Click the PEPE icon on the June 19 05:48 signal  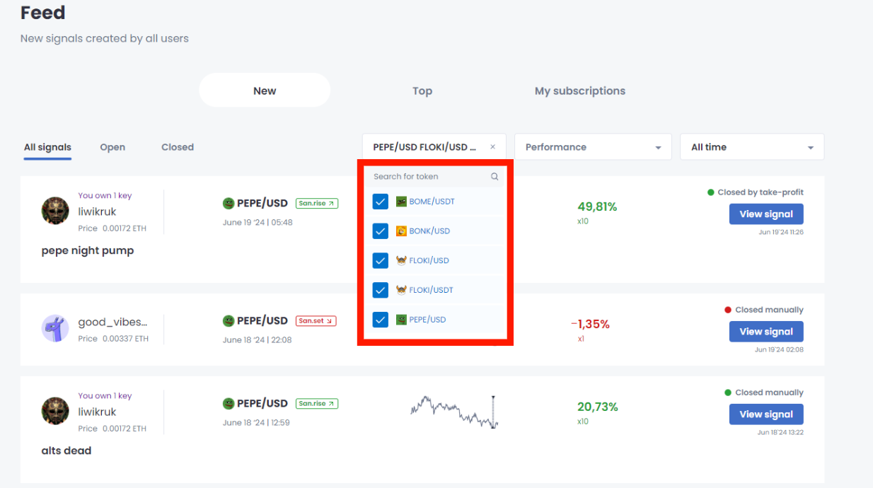(229, 203)
